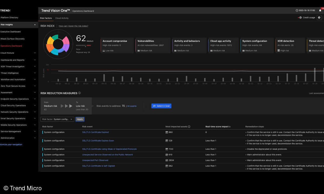
Task: Expand Network Security Operations menu
Action: pos(35,112)
